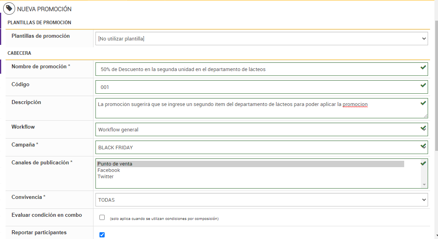Focus the Código input containing 001
Screen dimensions: 438x239
pos(257,87)
